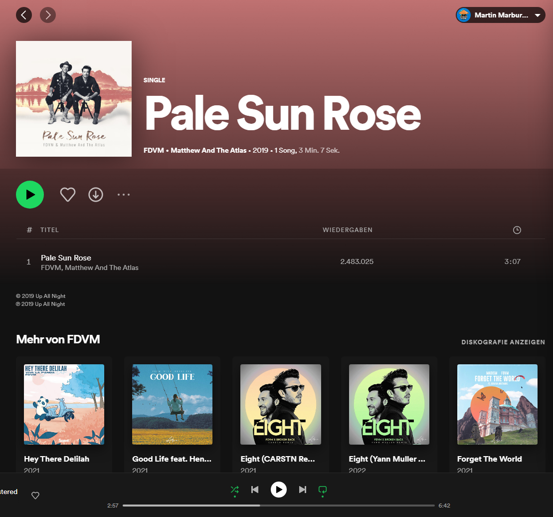
Task: Click the Eight (Yann Muller ... title
Action: point(387,459)
